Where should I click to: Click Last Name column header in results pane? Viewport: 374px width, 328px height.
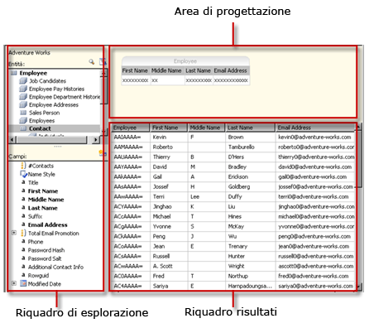tap(250, 128)
